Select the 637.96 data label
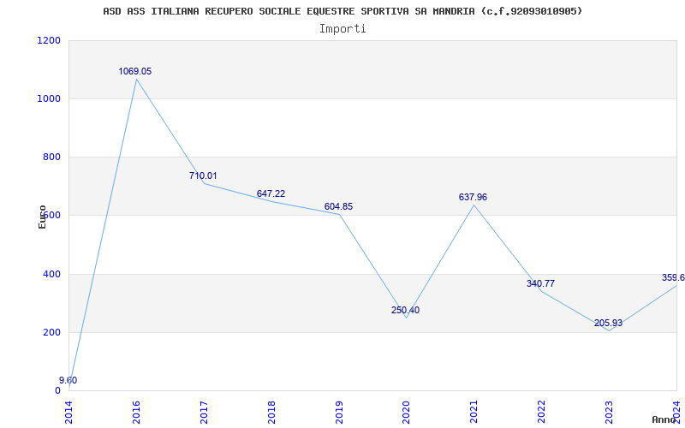The width and height of the screenshot is (685, 428). [473, 198]
